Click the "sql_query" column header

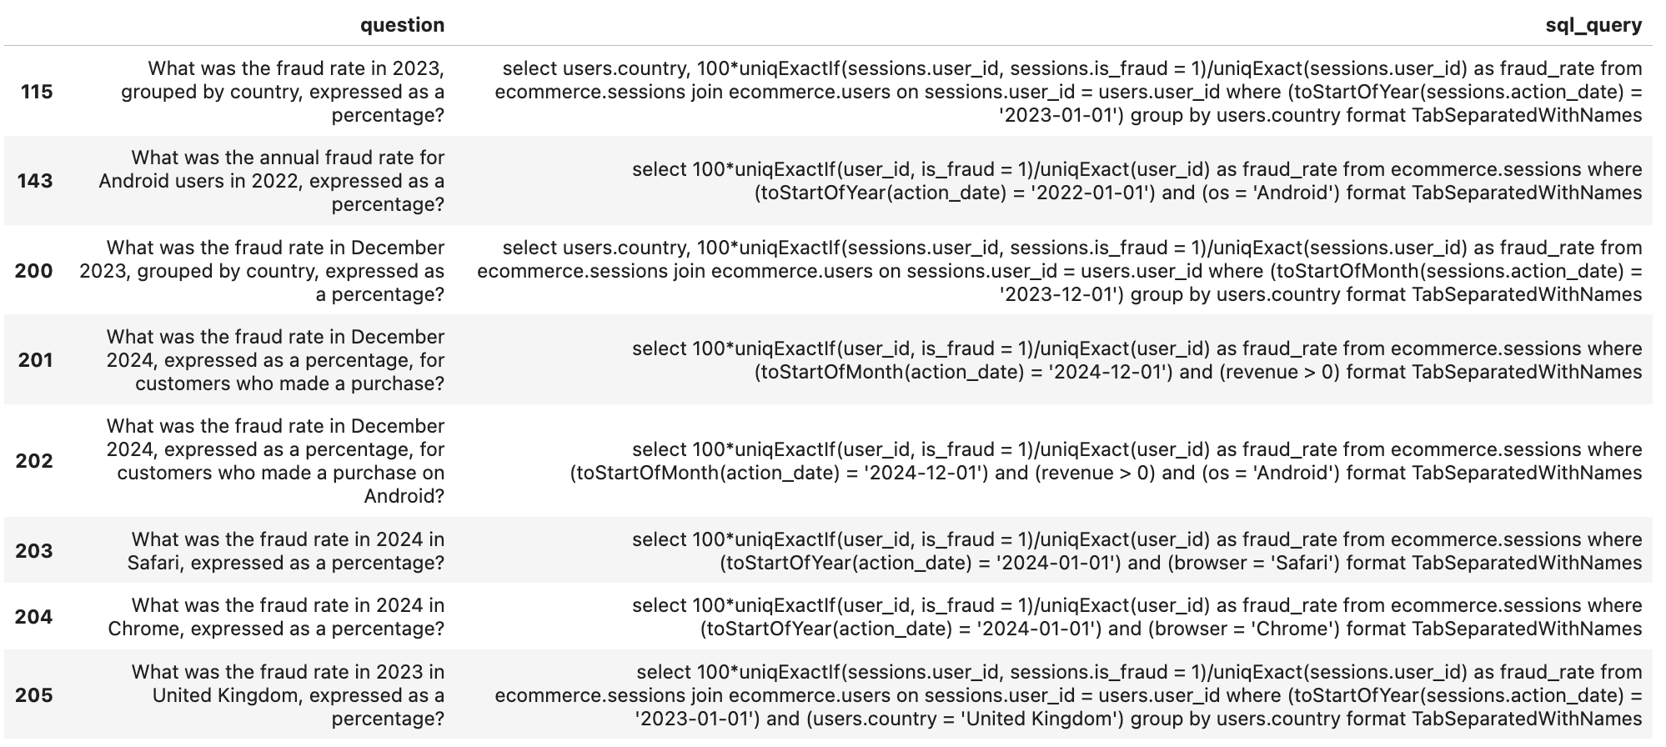(x=1593, y=25)
